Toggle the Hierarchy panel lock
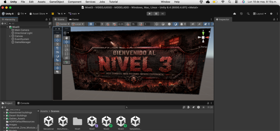 [46, 20]
